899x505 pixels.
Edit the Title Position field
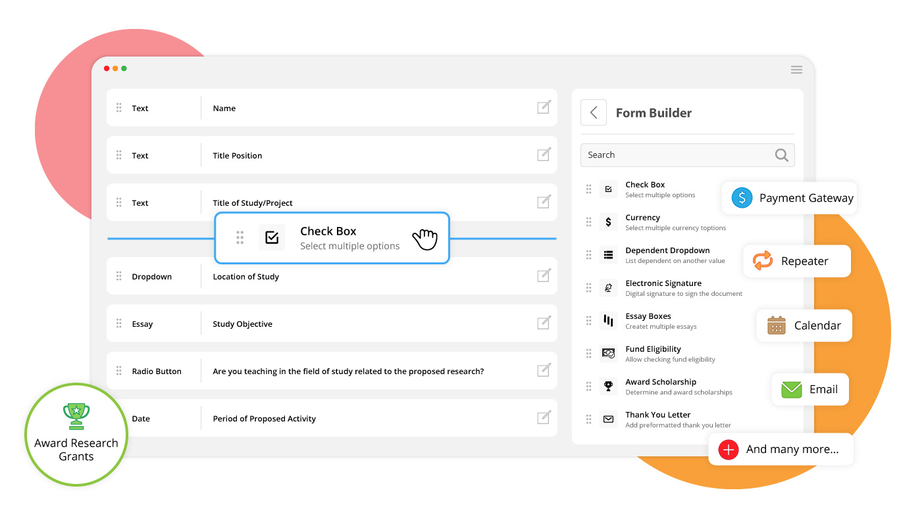coord(544,155)
